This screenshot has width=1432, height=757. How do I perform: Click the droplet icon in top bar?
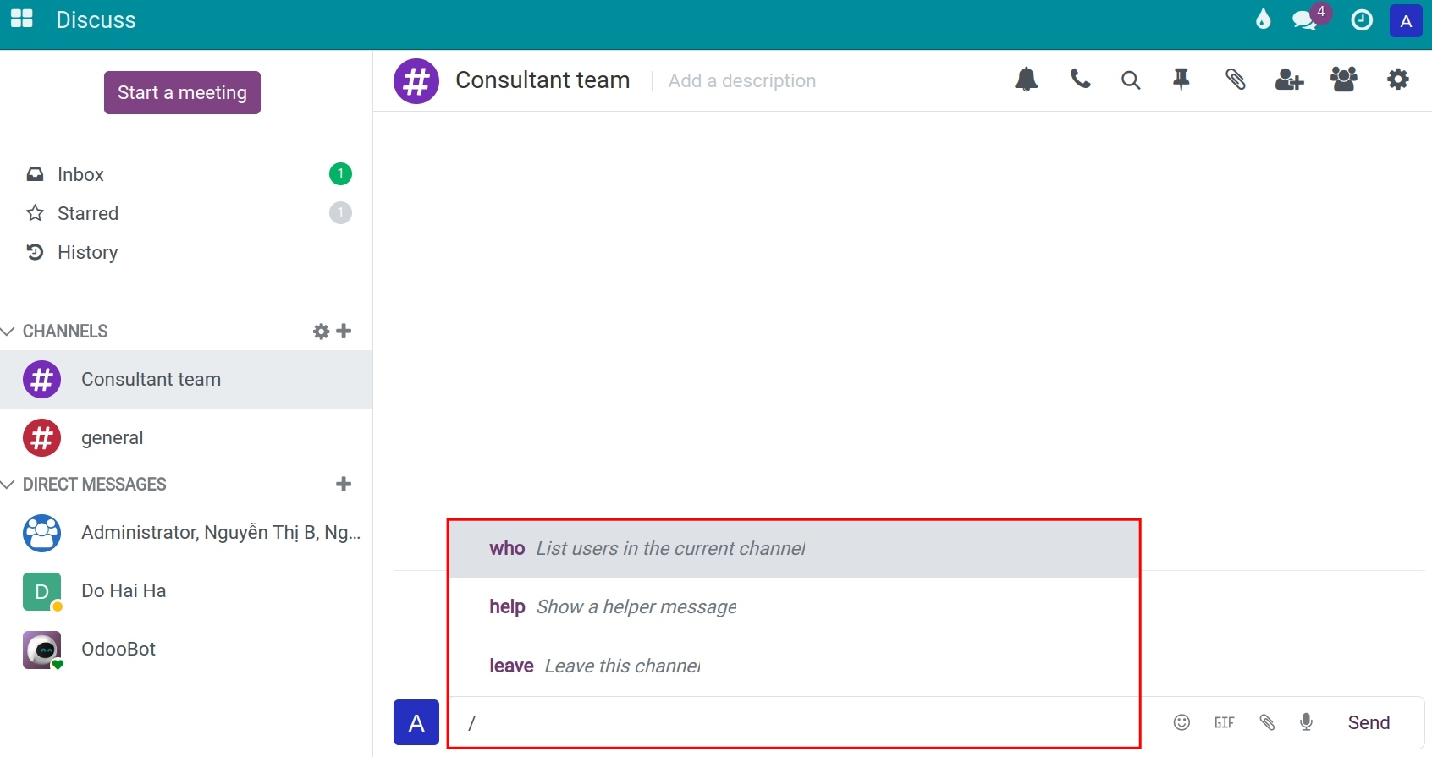(1264, 19)
